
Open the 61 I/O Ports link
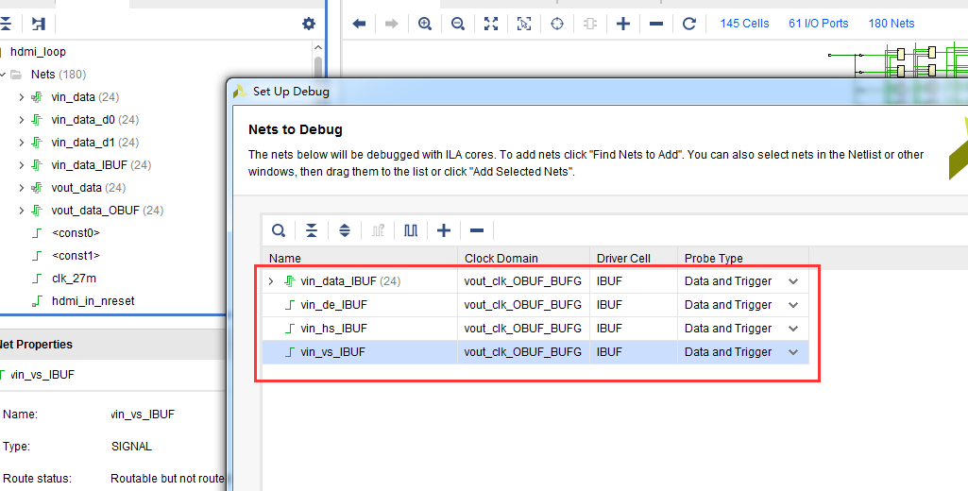point(818,24)
